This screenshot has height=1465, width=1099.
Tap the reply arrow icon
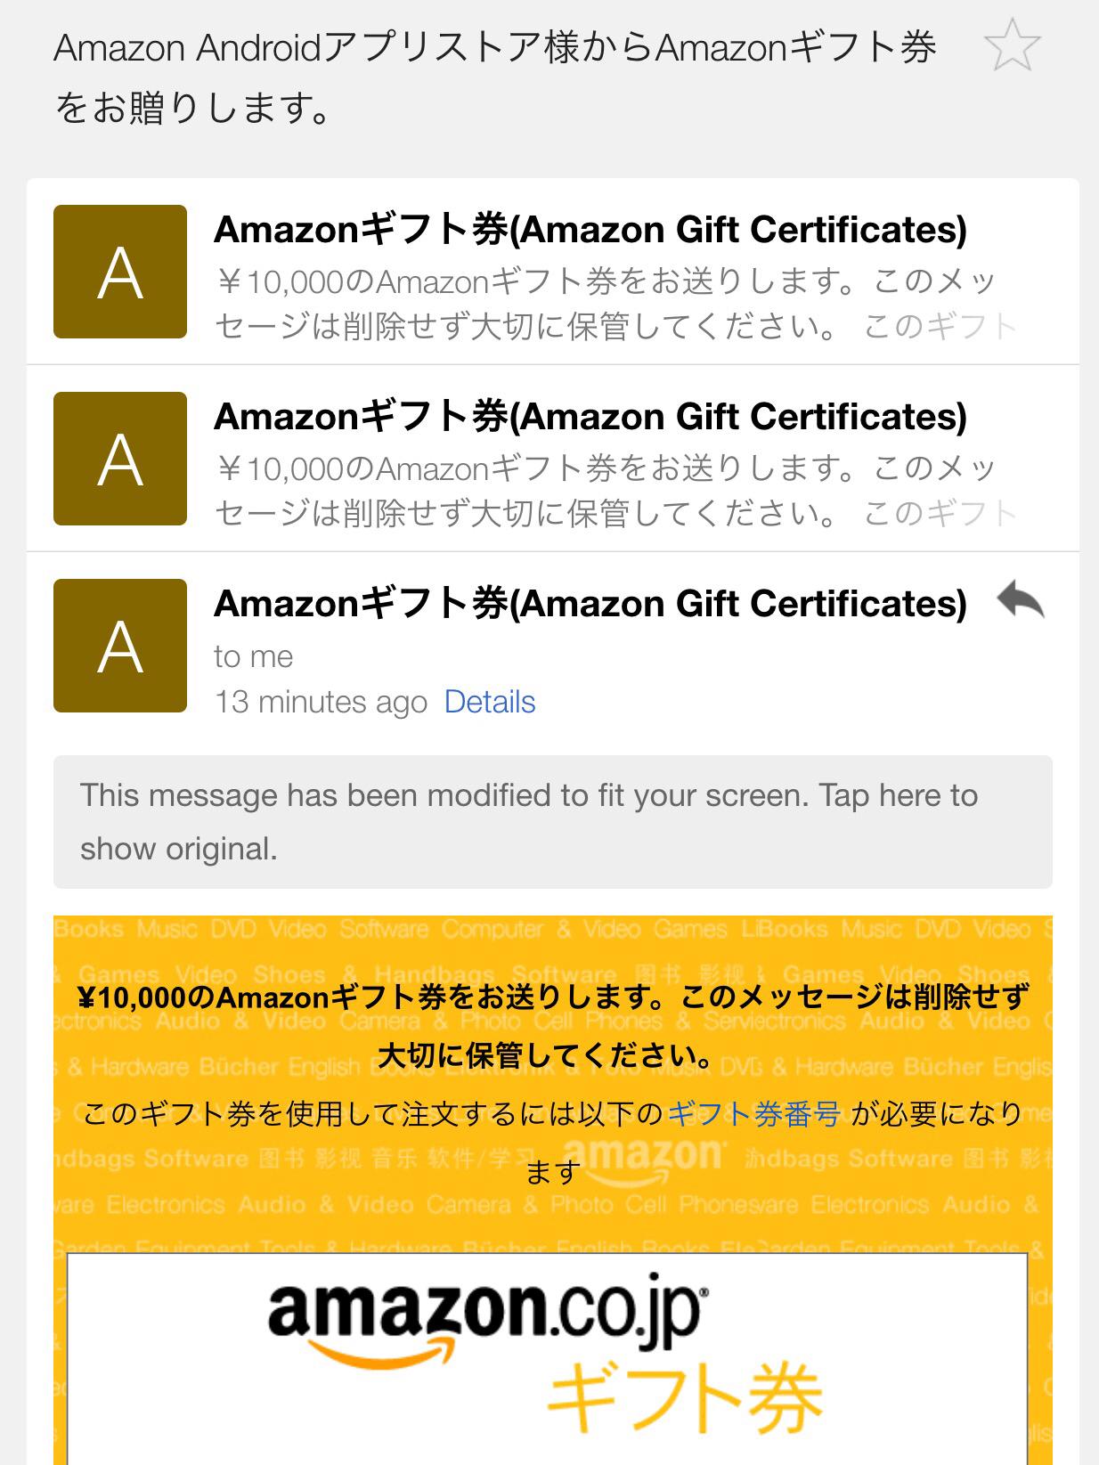coord(1021,600)
